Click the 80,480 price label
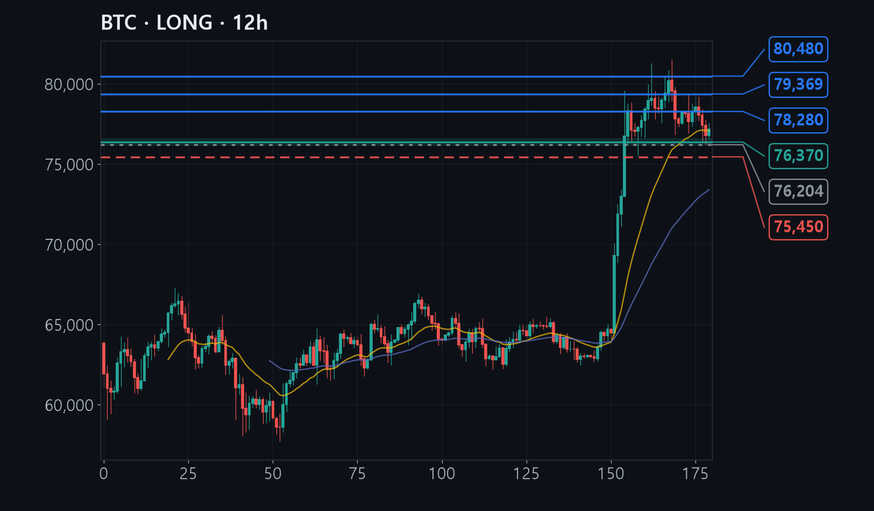This screenshot has height=511, width=874. pyautogui.click(x=798, y=49)
